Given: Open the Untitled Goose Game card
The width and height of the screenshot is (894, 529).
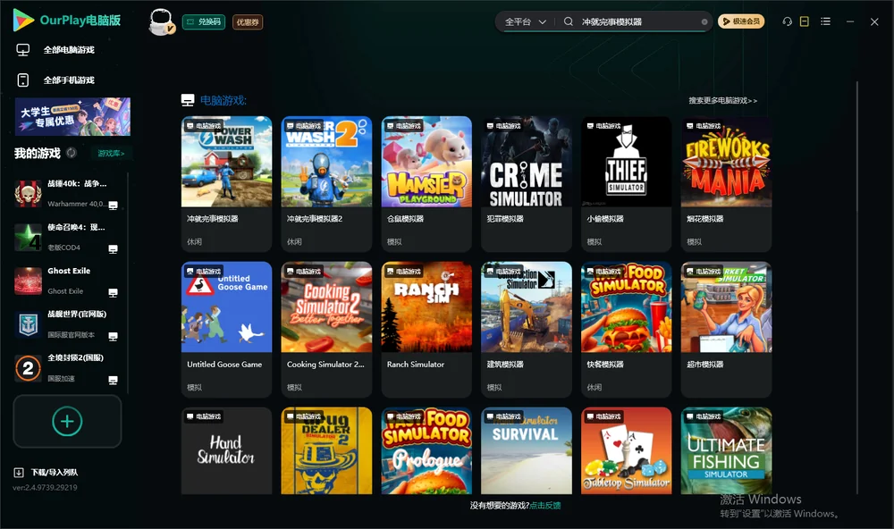Looking at the screenshot, I should coord(226,329).
